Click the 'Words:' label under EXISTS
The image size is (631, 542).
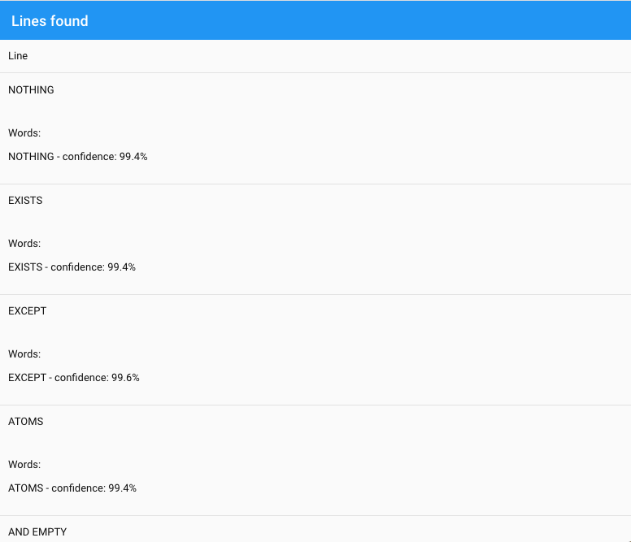[x=24, y=244]
